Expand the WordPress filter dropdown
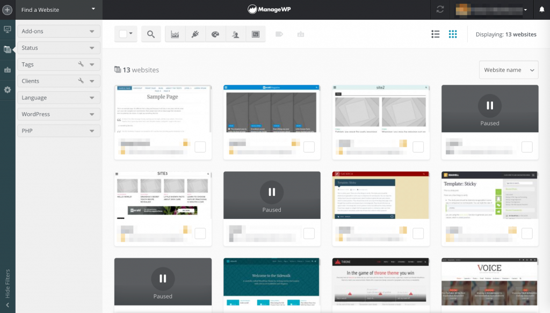The height and width of the screenshot is (313, 550). [59, 114]
